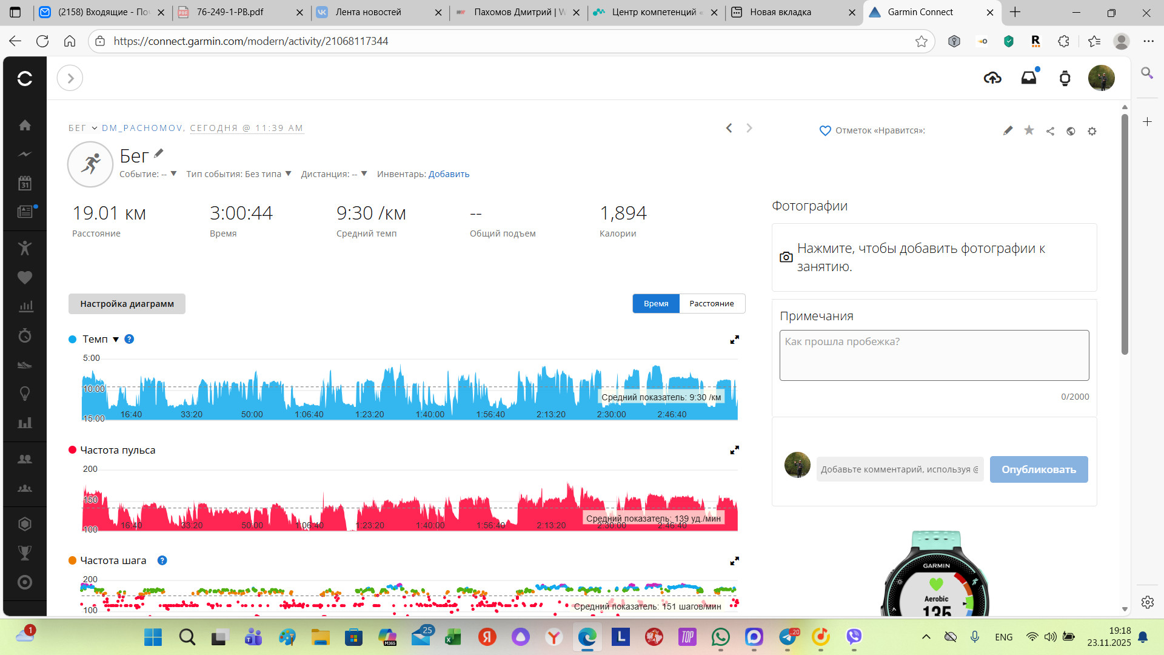Image resolution: width=1164 pixels, height=655 pixels.
Task: Click the comment input field
Action: point(900,469)
